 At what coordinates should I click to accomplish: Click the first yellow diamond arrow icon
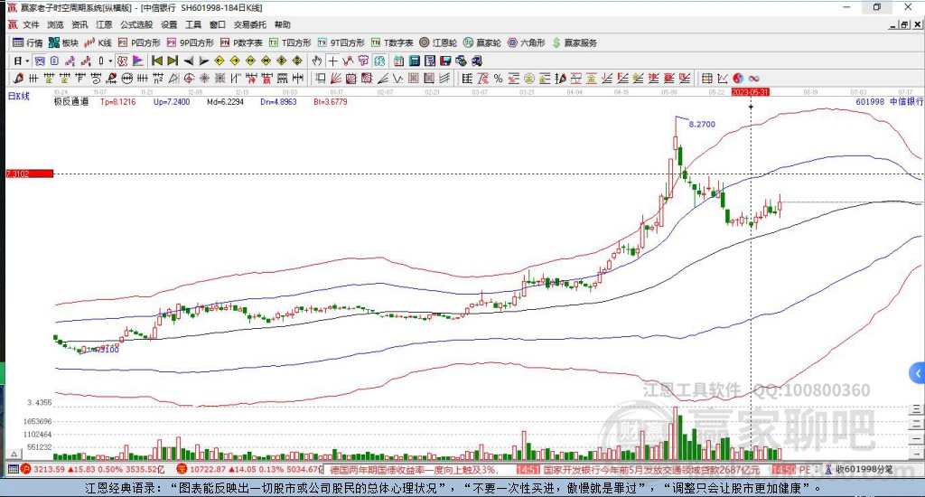pos(220,61)
